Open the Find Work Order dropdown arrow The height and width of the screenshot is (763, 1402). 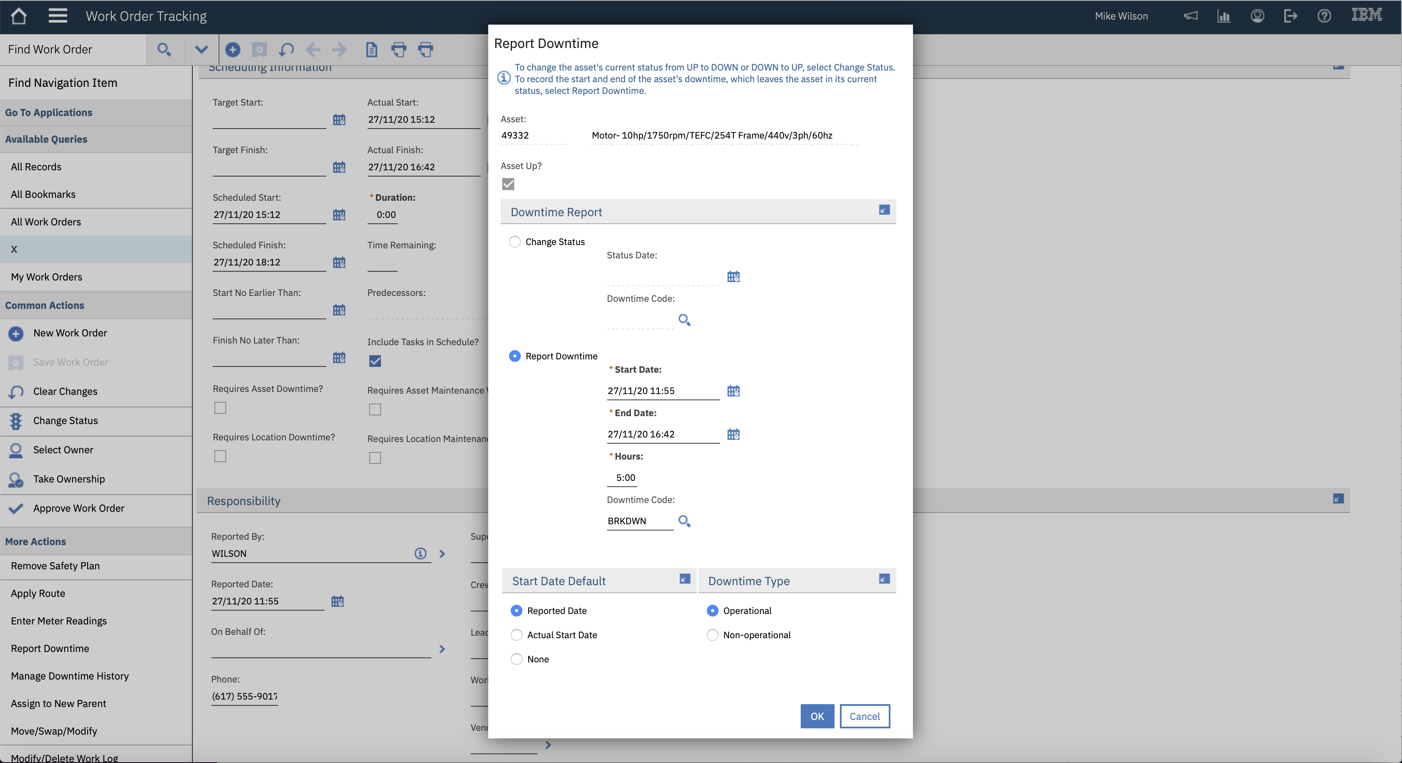tap(201, 50)
